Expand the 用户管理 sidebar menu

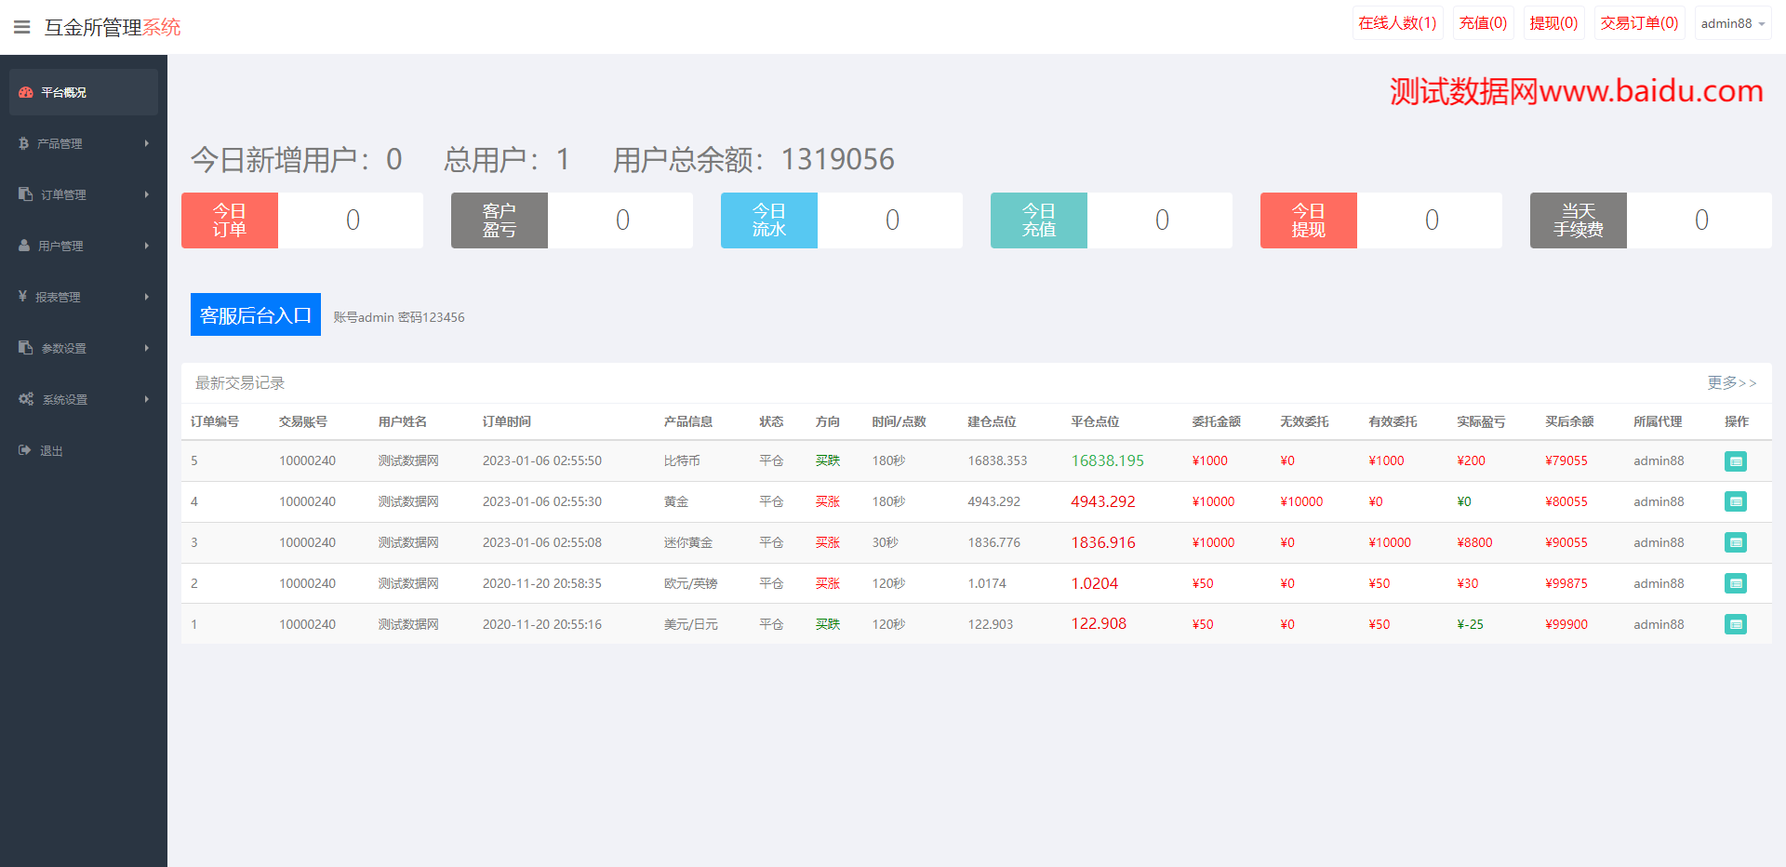pos(84,246)
